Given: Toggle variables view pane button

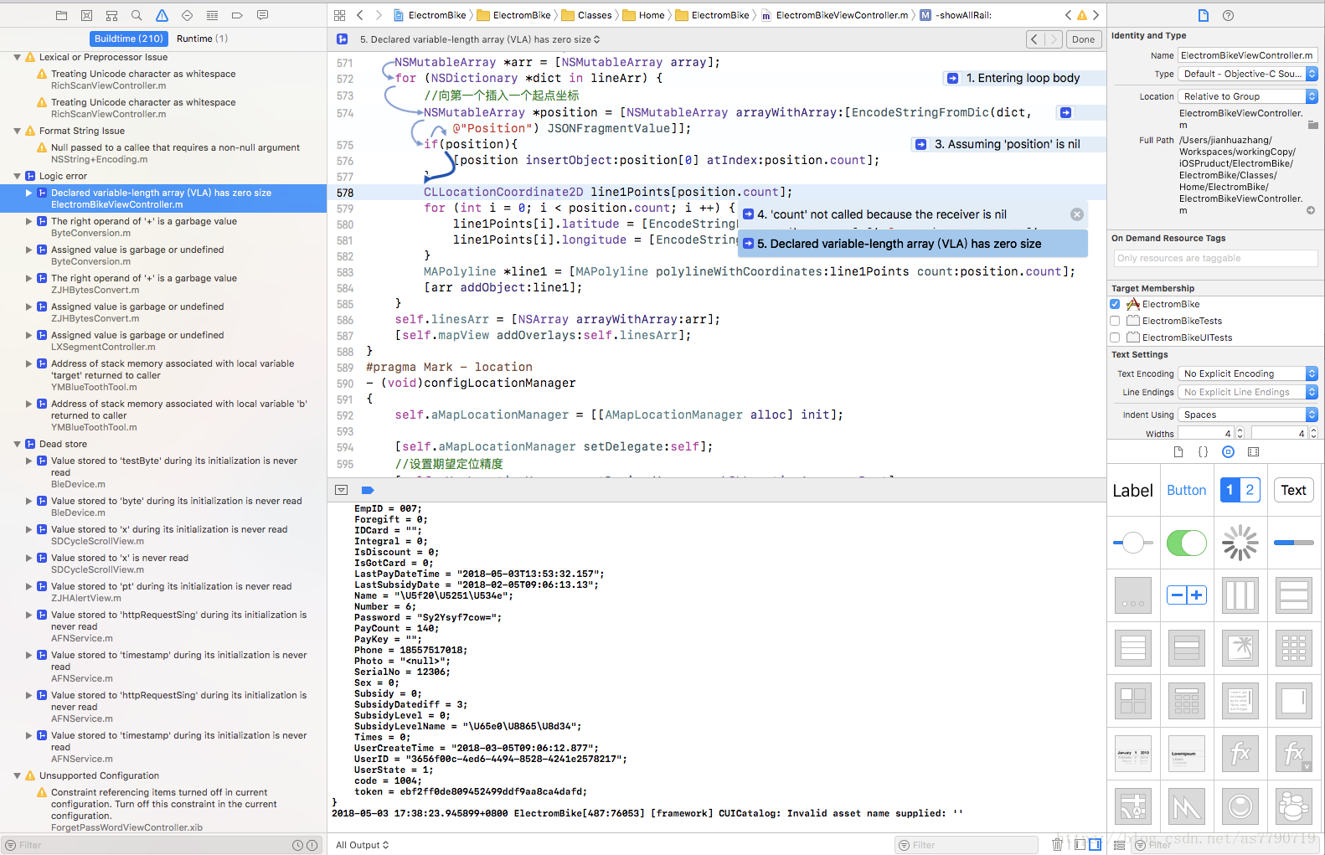Looking at the screenshot, I should point(1080,844).
